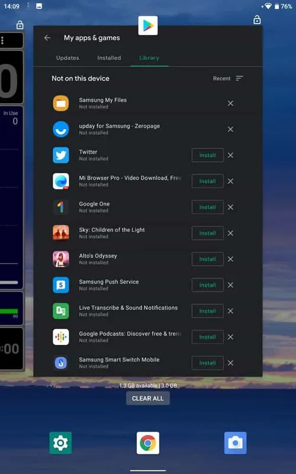Open Settings gear from the dock
Screen dimensions: 296x474
tap(61, 443)
